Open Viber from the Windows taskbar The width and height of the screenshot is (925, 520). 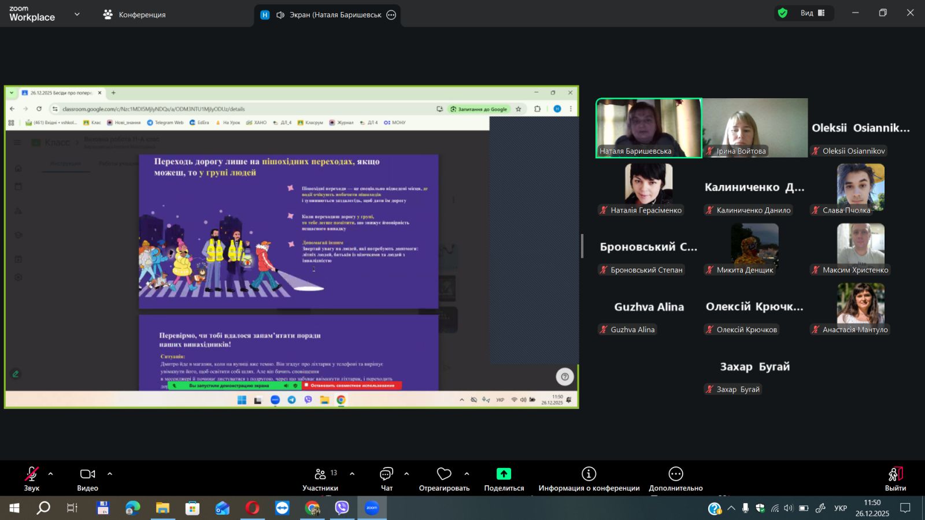pyautogui.click(x=342, y=508)
